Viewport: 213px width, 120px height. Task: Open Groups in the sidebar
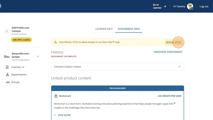[15, 82]
